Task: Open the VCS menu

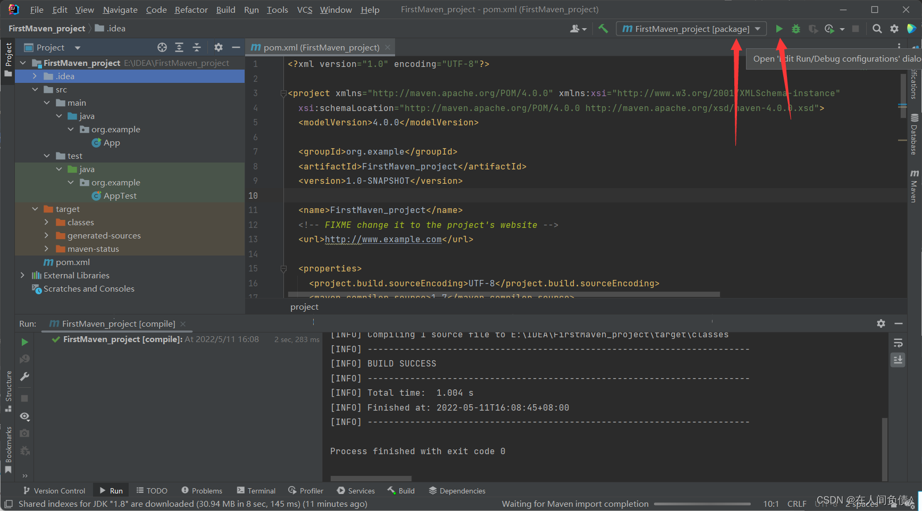Action: pyautogui.click(x=305, y=10)
